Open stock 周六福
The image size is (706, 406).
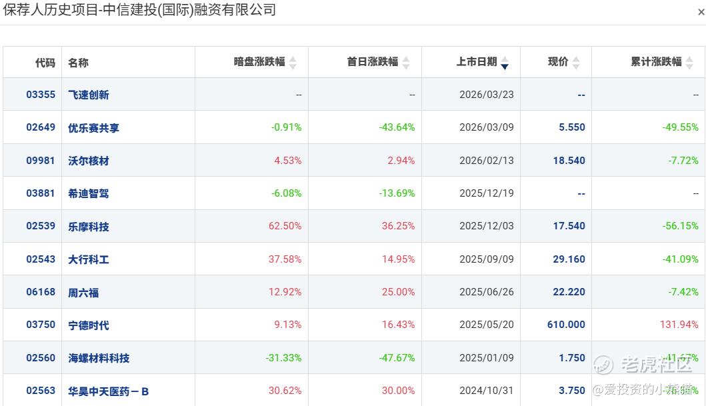pyautogui.click(x=83, y=293)
